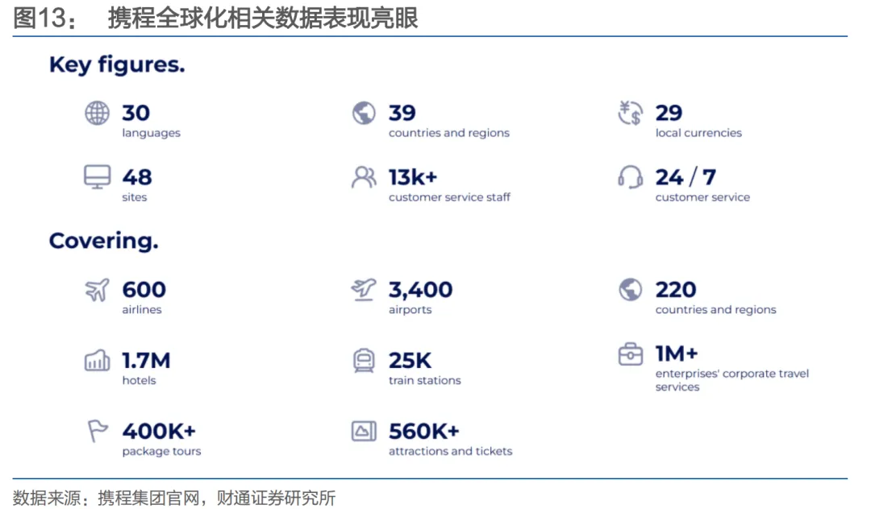Click the train icon beside 25K train stations
Viewport: 871px width, 509px height.
click(364, 360)
